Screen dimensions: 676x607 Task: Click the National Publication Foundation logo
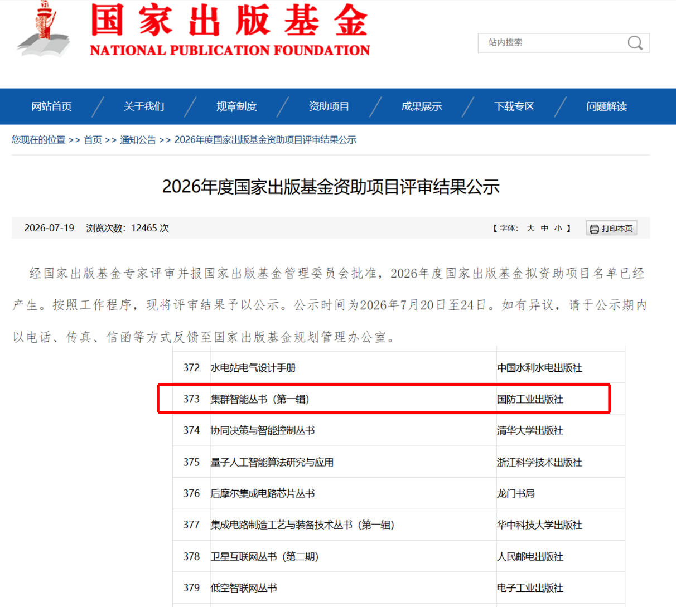point(194,30)
